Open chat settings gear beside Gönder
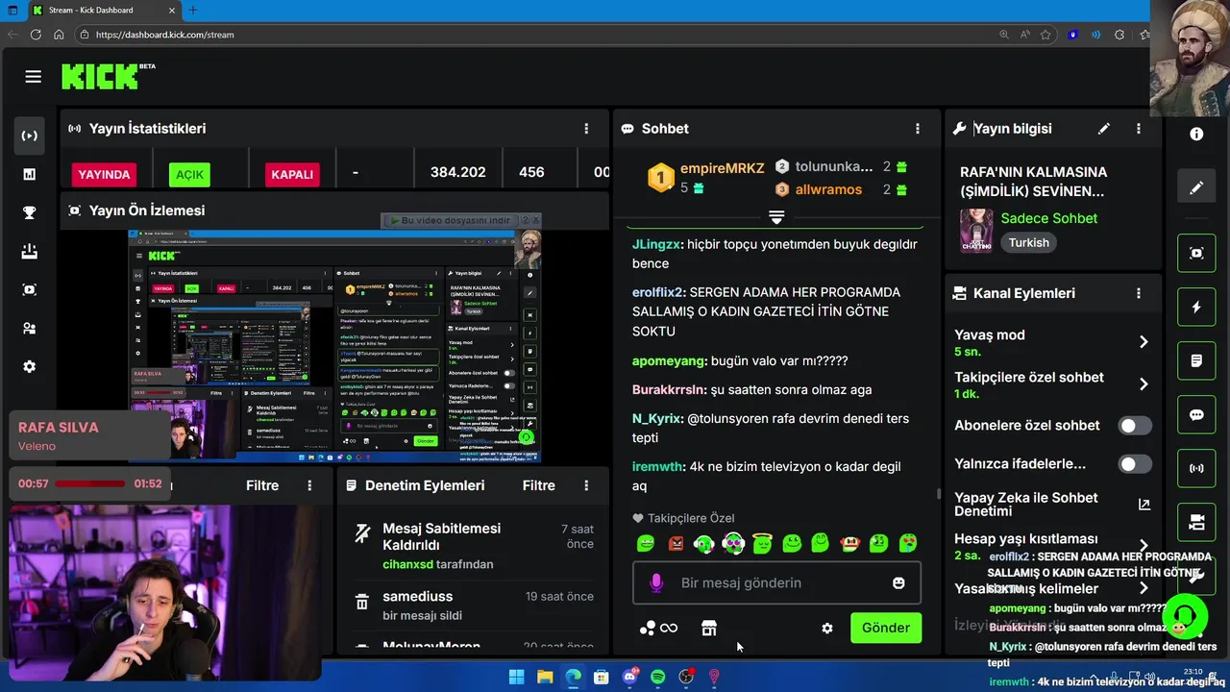Screen dimensions: 1230x692 point(827,628)
